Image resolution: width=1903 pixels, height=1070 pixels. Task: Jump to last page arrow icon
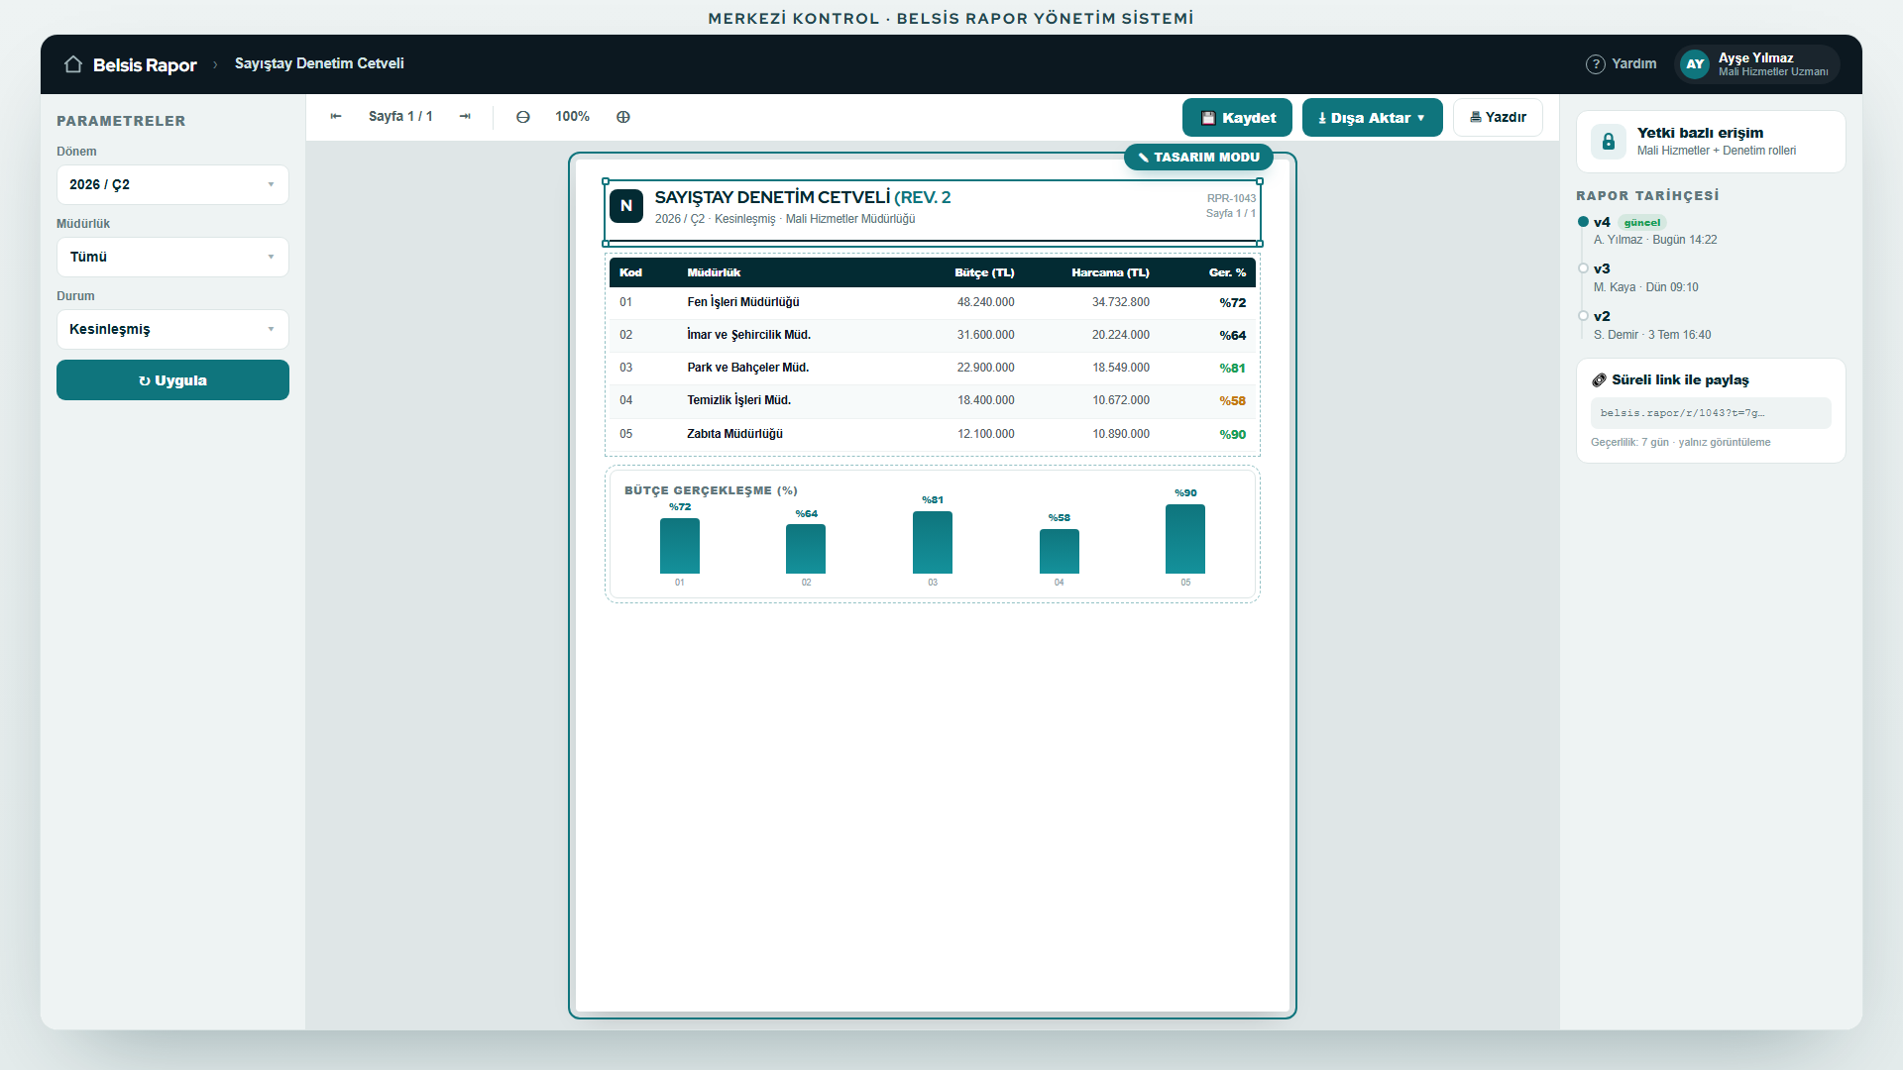pyautogui.click(x=465, y=117)
